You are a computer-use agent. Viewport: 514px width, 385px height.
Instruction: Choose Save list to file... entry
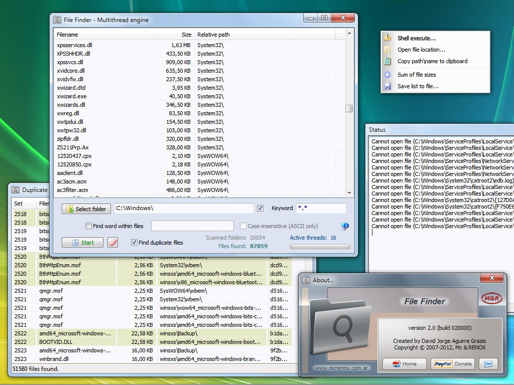point(435,86)
